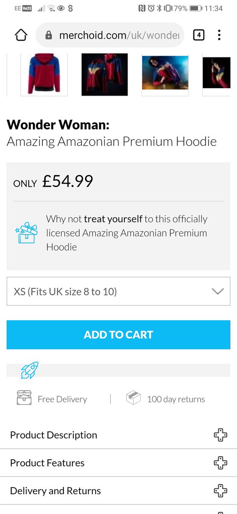This screenshot has height=514, width=237.
Task: Open Chrome's three-dot overflow menu
Action: click(219, 35)
